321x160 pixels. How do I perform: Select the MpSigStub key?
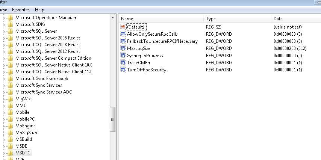click(x=26, y=133)
